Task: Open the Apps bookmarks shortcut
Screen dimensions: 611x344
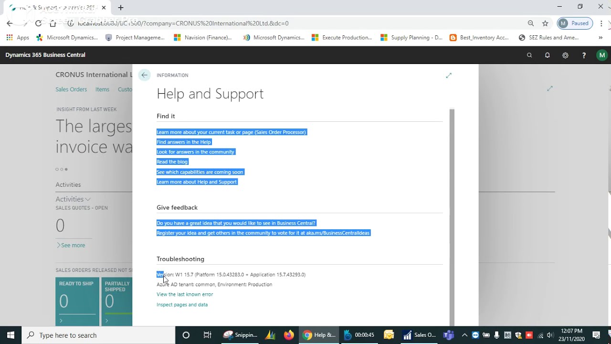Action: [18, 37]
